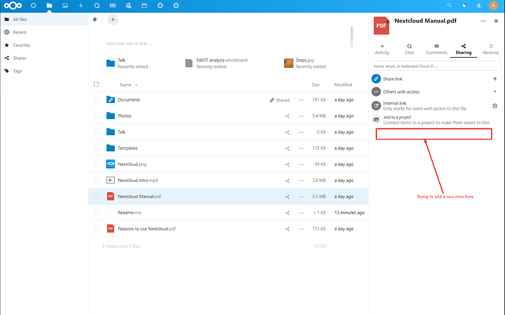Check the Documents folder checkbox
This screenshot has width=505, height=315.
(x=96, y=99)
